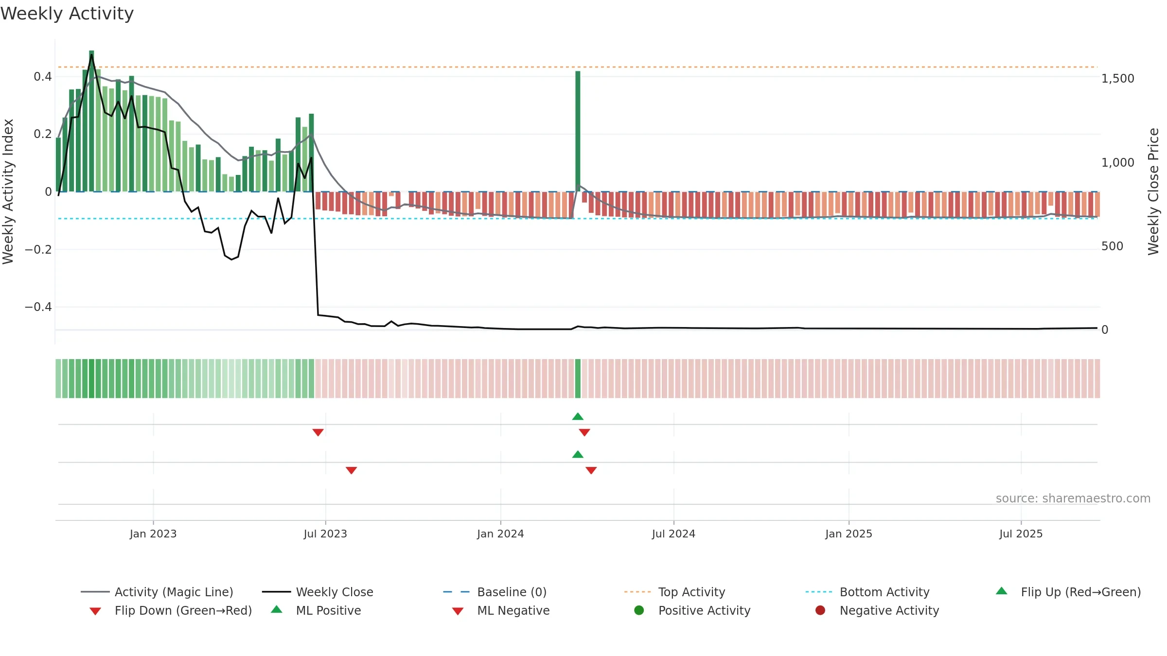The width and height of the screenshot is (1167, 656).
Task: Toggle Flip Down (Green→Red) legend entry
Action: pos(171,610)
